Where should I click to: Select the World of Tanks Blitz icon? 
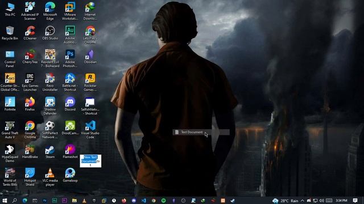[x=10, y=177]
